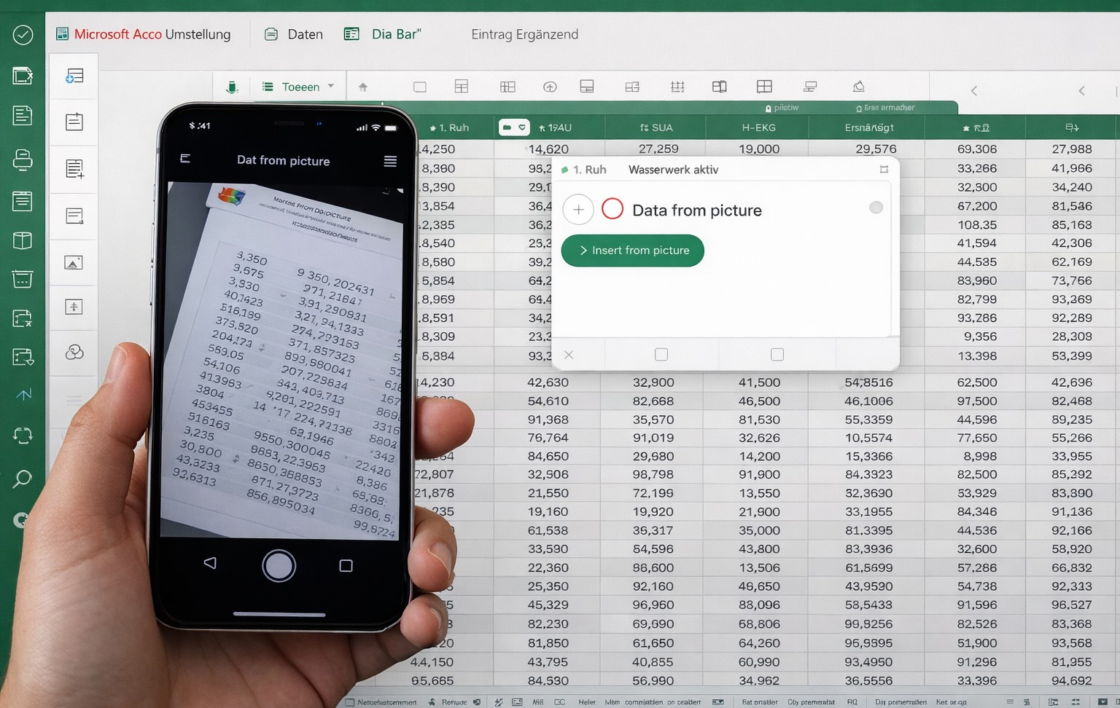Tick the right checkbox at the dialog bottom

pyautogui.click(x=777, y=355)
